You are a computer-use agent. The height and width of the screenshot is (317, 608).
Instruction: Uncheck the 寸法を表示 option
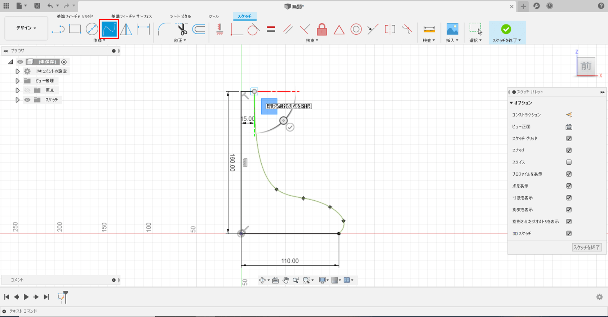pos(569,198)
